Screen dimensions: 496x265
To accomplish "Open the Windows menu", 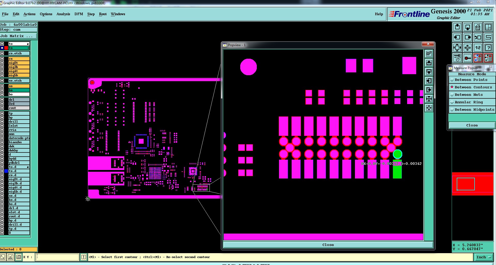I will coord(118,14).
